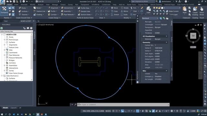Click the Traverse tool icon

[20, 15]
